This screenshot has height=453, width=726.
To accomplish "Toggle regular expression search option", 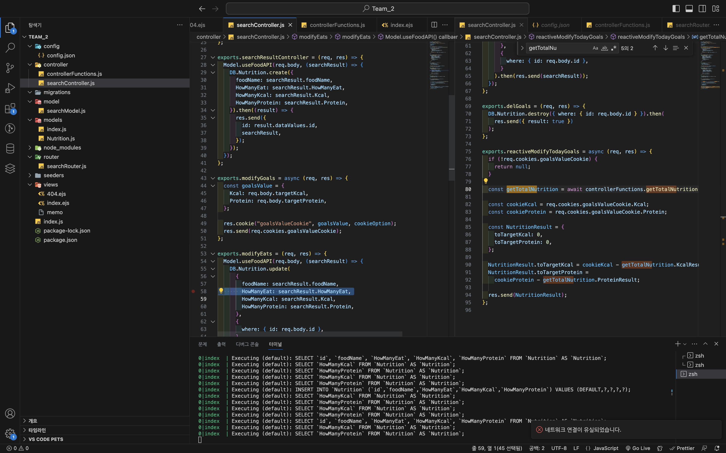I will [x=614, y=48].
